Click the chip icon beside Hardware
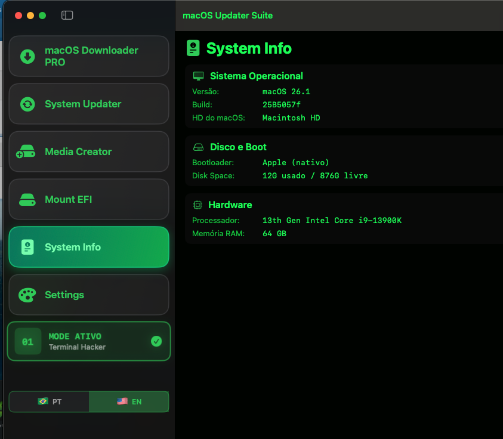Viewport: 503px width, 439px height. coord(198,205)
